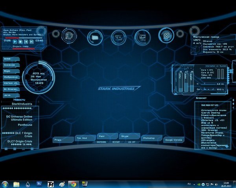This screenshot has height=188, width=236.
Task: Click the RESTART button below the launcher
Action: point(116,142)
